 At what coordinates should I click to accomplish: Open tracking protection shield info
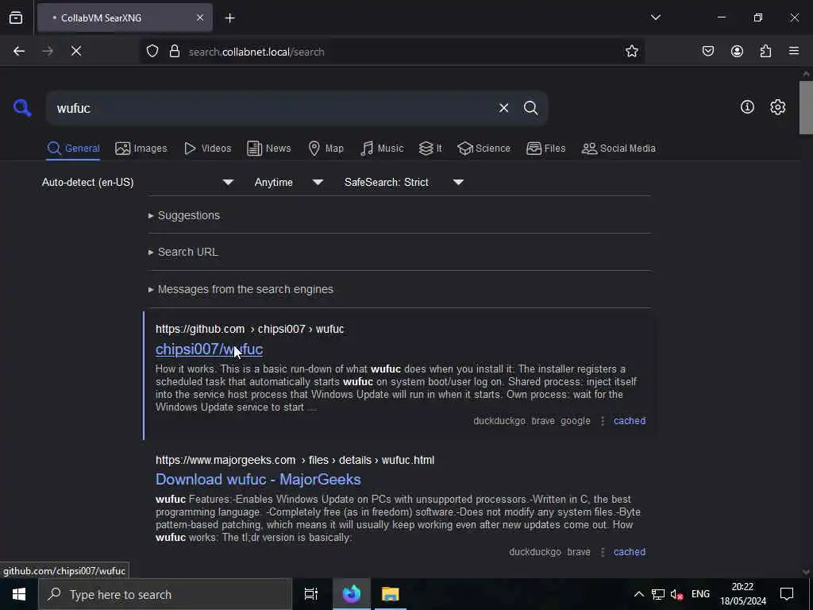152,52
